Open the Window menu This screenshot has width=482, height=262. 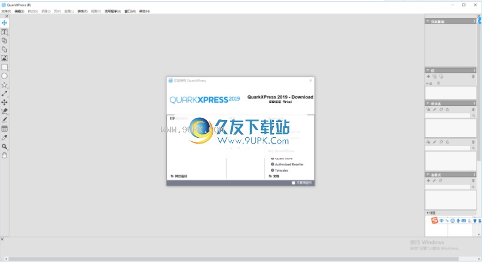pos(130,11)
